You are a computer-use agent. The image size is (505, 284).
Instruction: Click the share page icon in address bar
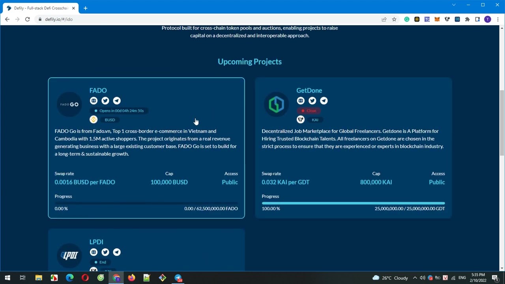click(x=384, y=19)
